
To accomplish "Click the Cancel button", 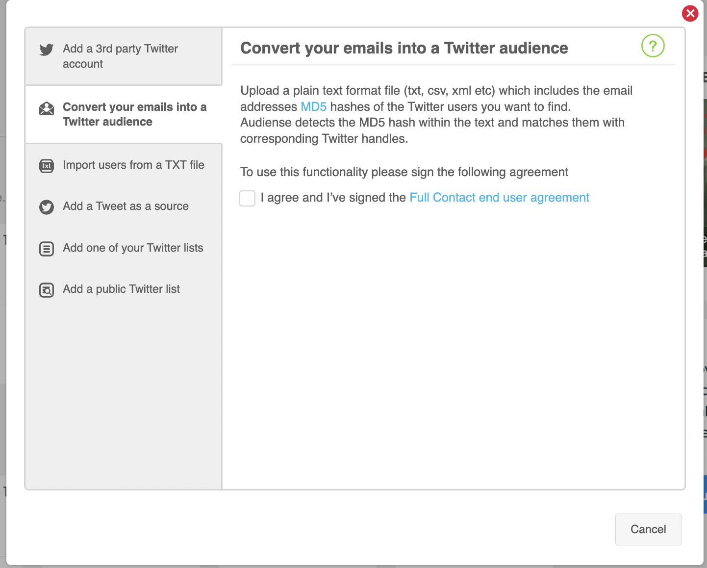I will (x=648, y=529).
